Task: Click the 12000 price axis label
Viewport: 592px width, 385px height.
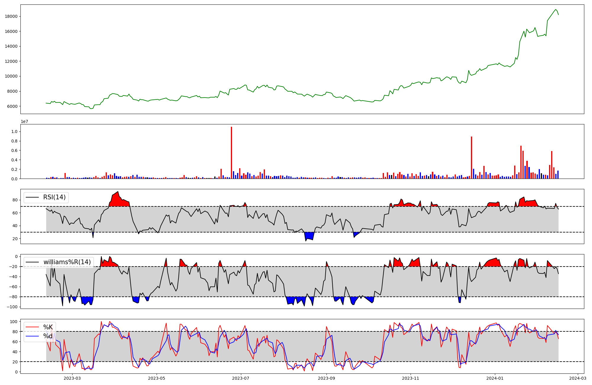Action: click(11, 61)
